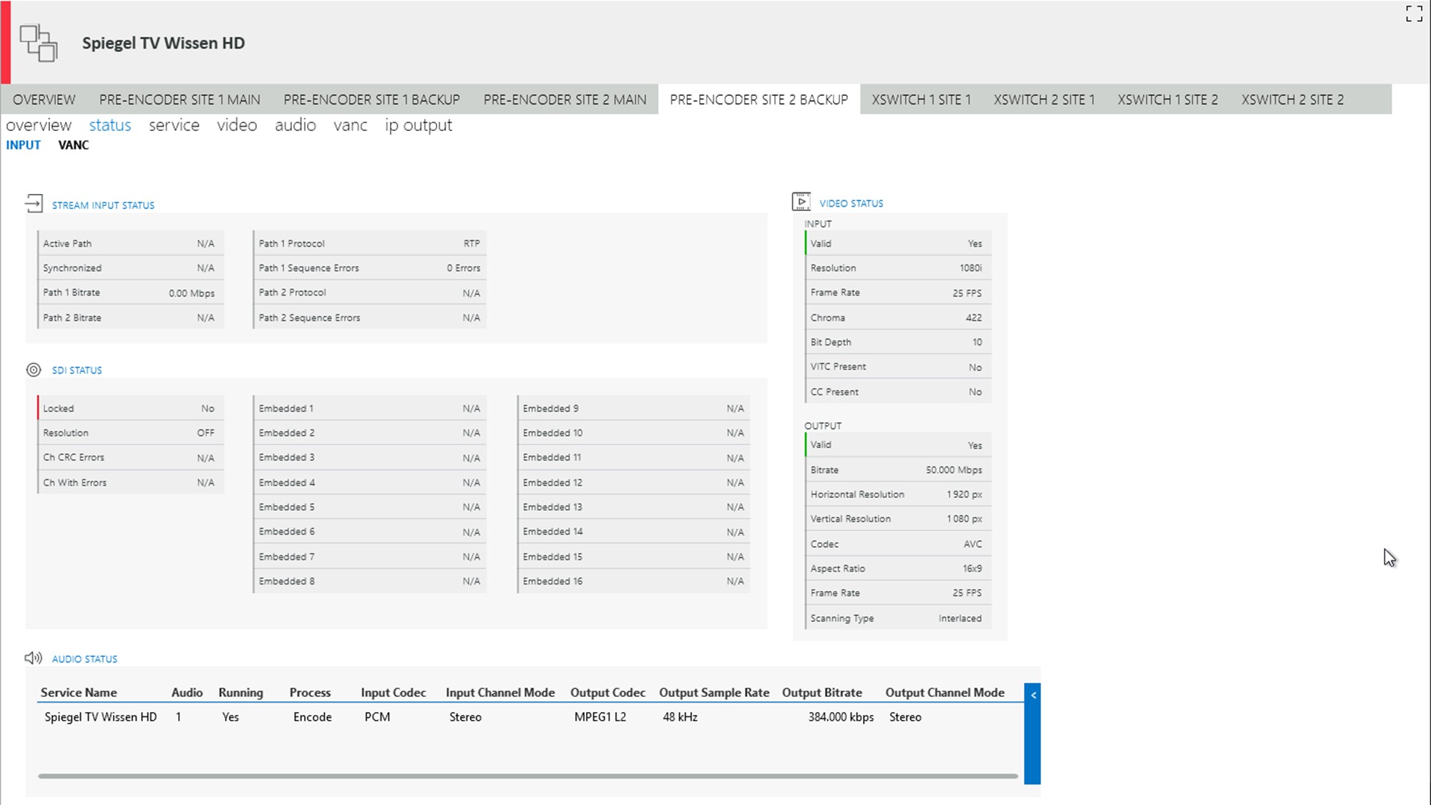
Task: Open the XSwitch 1 Site 1 tab
Action: (921, 99)
